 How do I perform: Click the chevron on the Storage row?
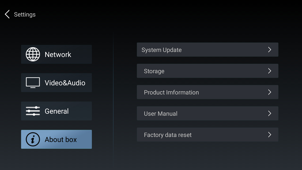coord(270,71)
